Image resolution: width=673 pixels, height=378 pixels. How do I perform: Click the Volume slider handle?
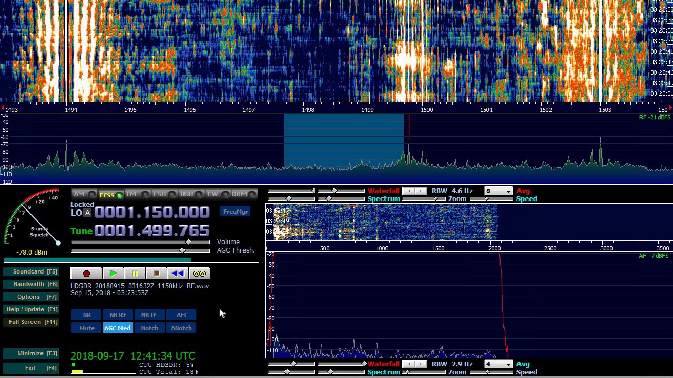tap(188, 242)
